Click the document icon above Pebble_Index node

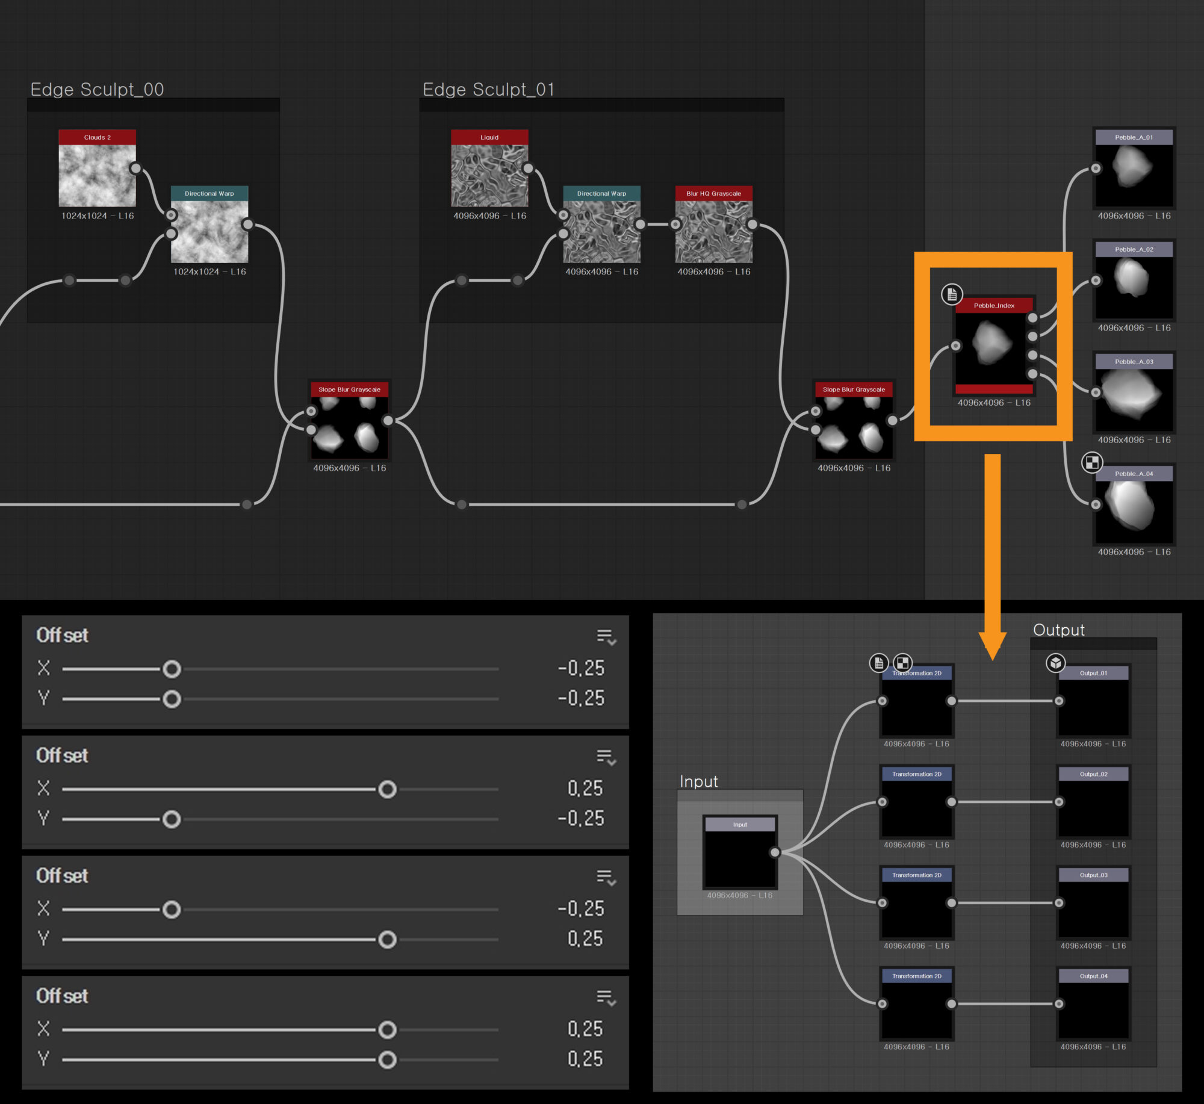pyautogui.click(x=952, y=294)
